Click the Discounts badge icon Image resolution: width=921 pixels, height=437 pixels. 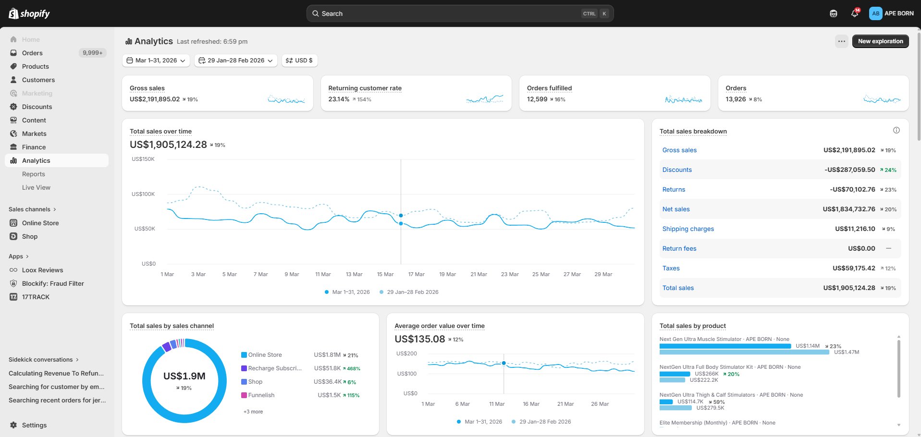[13, 107]
